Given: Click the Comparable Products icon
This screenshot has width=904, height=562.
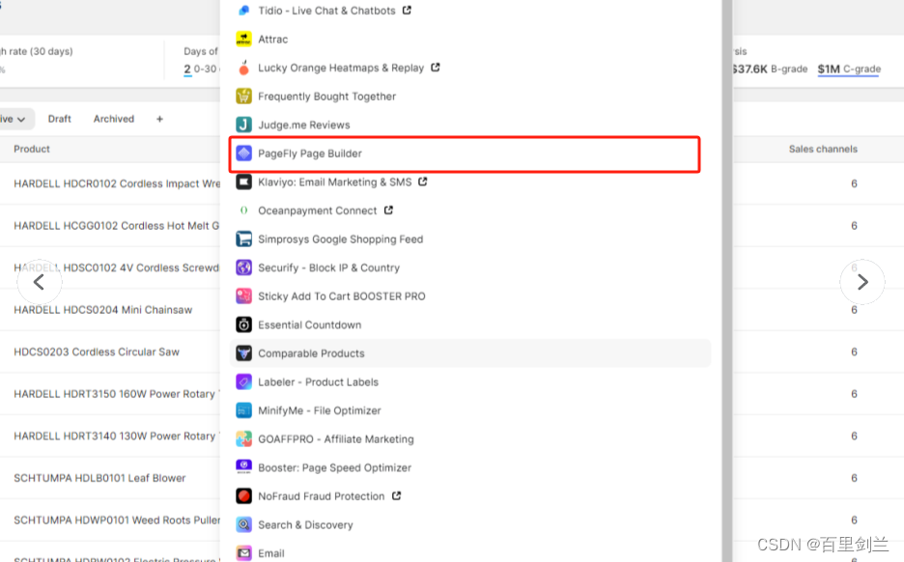Looking at the screenshot, I should (x=244, y=353).
